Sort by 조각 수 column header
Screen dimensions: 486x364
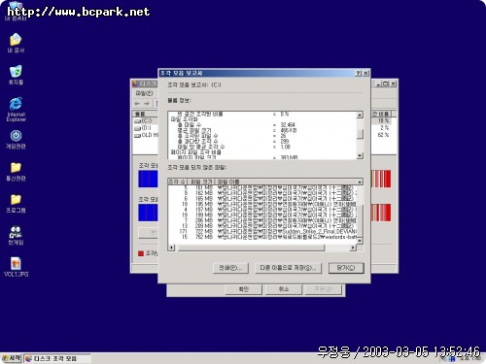(x=177, y=182)
